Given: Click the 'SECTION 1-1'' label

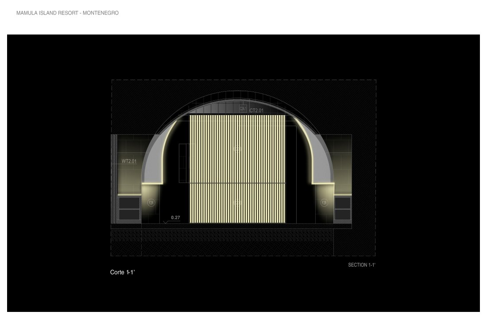Looking at the screenshot, I should 362,265.
